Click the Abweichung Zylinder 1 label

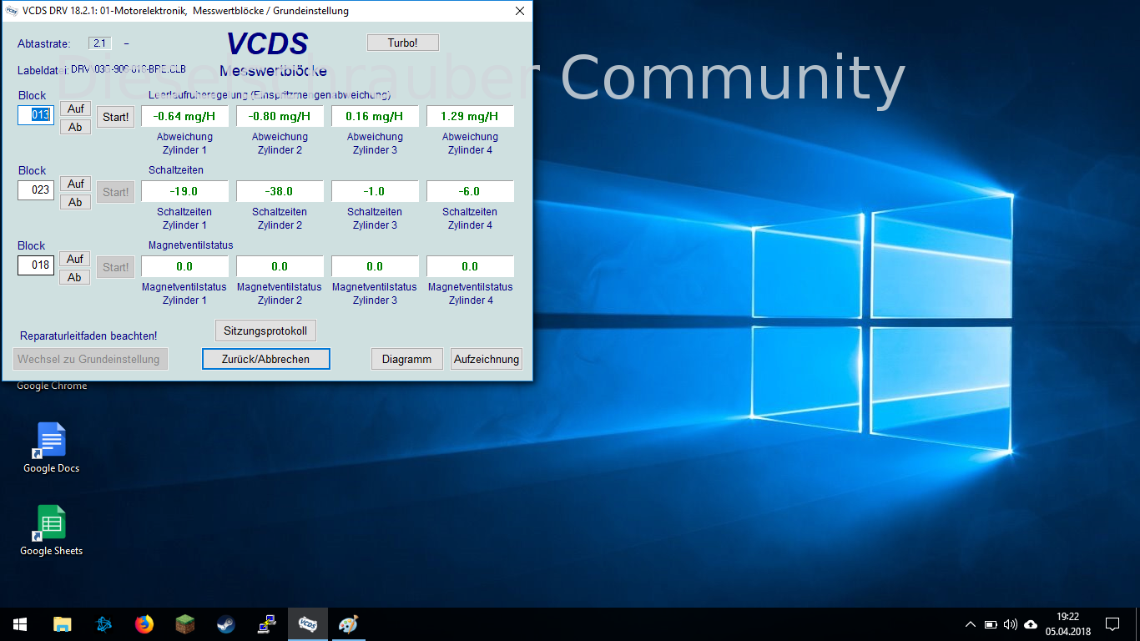[184, 144]
